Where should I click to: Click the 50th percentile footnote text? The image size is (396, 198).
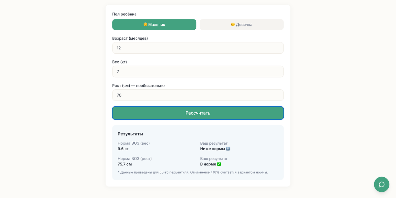click(193, 172)
